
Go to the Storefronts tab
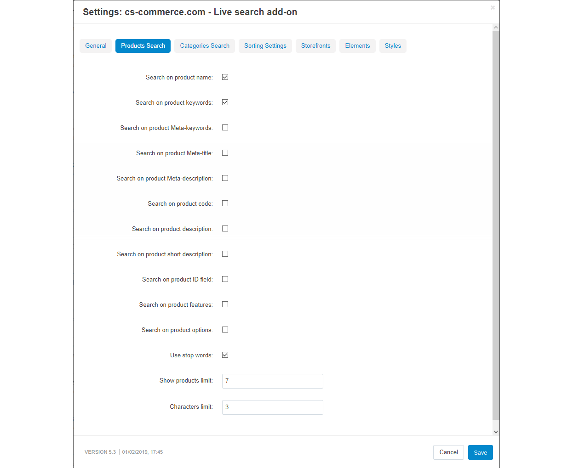pos(315,46)
